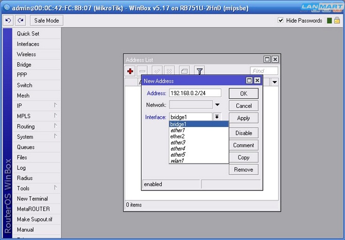This screenshot has height=240, width=345.
Task: Toggle the Hide Passwords checkbox
Action: pyautogui.click(x=281, y=21)
